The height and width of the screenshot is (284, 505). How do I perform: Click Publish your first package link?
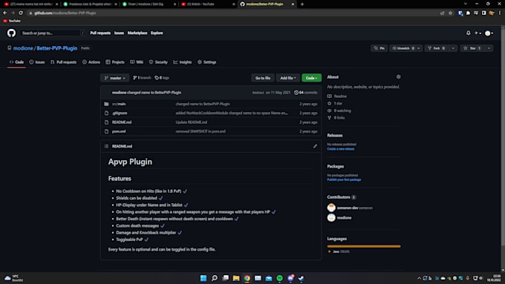tap(344, 179)
